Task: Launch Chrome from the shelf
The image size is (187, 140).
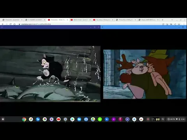Action: point(24,119)
